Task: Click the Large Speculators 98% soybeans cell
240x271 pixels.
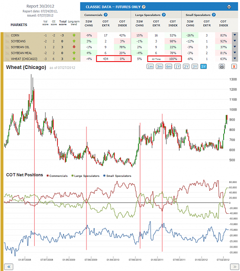Action: pos(173,41)
